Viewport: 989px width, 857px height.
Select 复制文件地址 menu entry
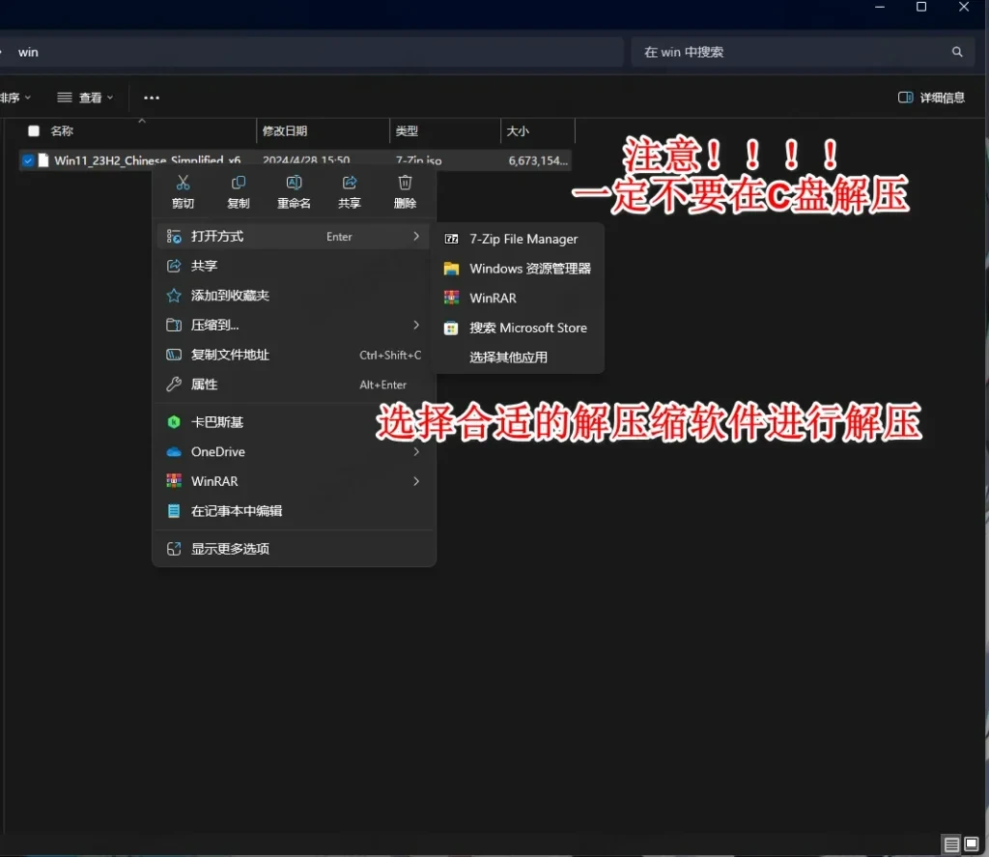[x=294, y=356]
